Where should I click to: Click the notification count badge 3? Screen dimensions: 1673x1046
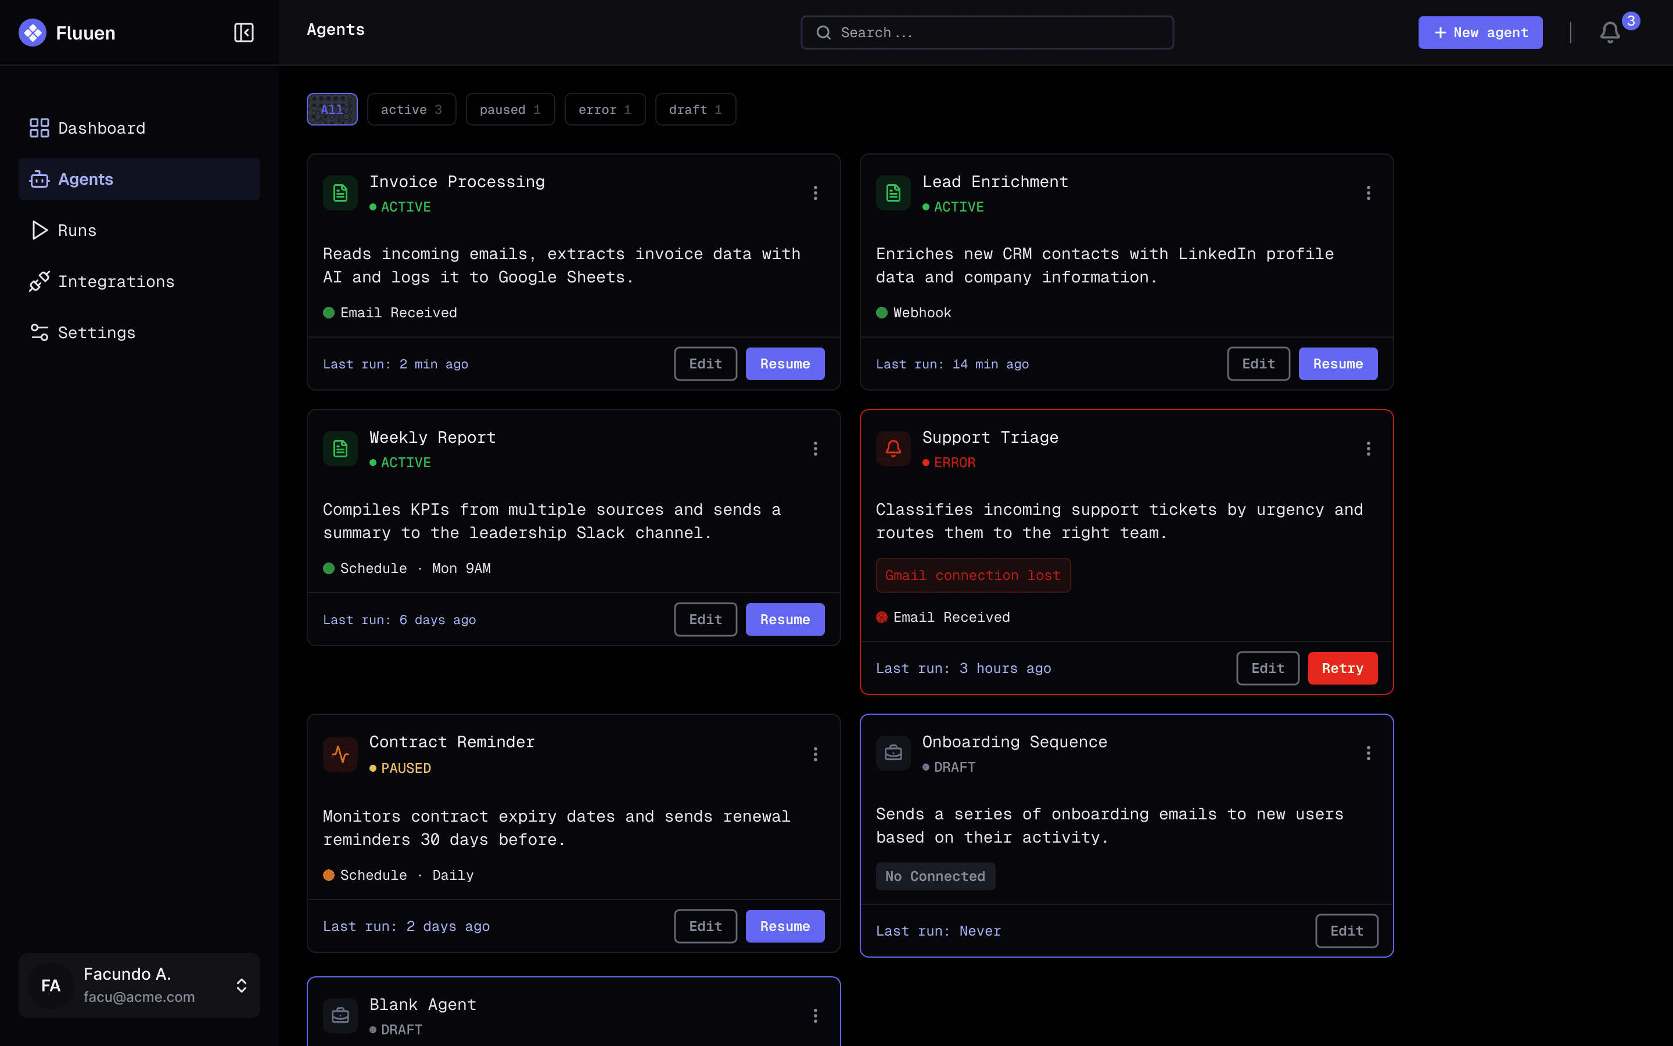[x=1631, y=21]
